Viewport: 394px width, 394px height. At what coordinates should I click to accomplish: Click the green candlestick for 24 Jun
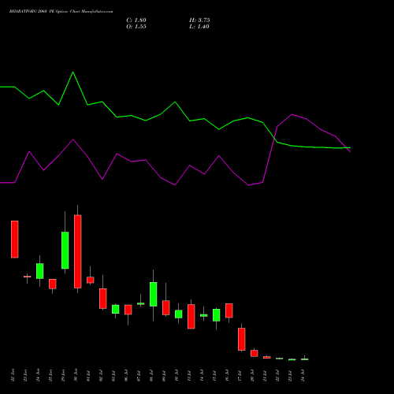(40, 271)
